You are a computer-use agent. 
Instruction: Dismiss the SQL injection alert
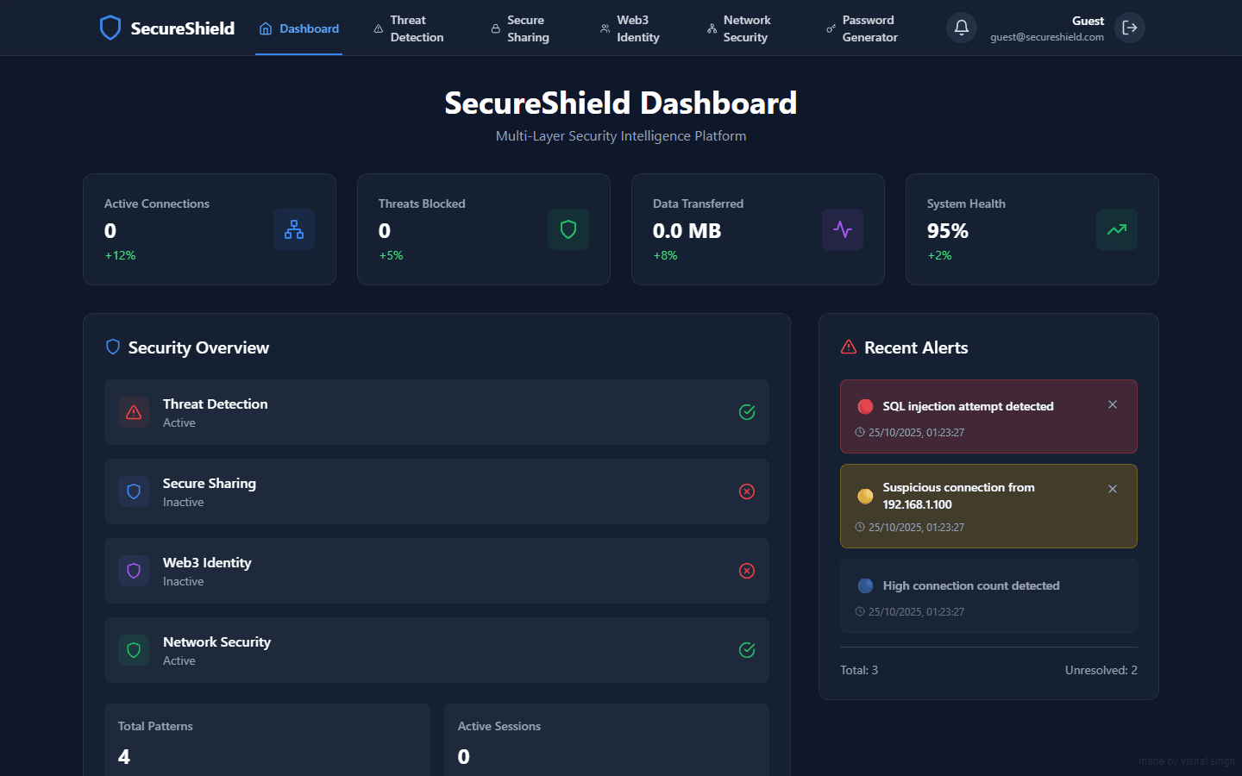point(1112,404)
